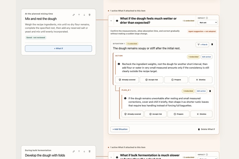This screenshot has height=159, width=239.
Task: Delete Plan_B 1 with its trash icon
Action: pos(210,91)
